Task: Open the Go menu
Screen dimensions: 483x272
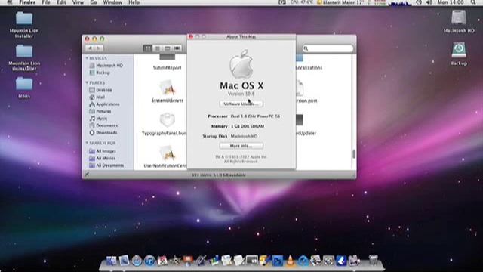Action: [x=94, y=2]
